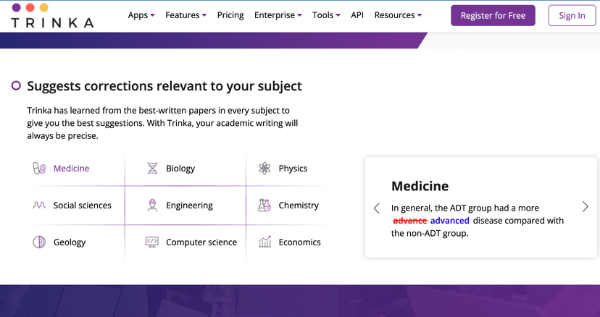Screen dimensions: 600x317
Task: Click the Trinka logo
Action: (52, 16)
